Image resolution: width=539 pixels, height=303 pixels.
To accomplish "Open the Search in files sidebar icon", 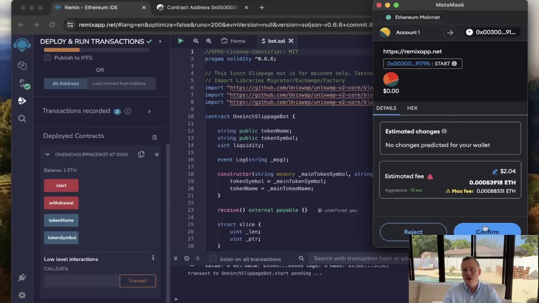I will [x=22, y=119].
